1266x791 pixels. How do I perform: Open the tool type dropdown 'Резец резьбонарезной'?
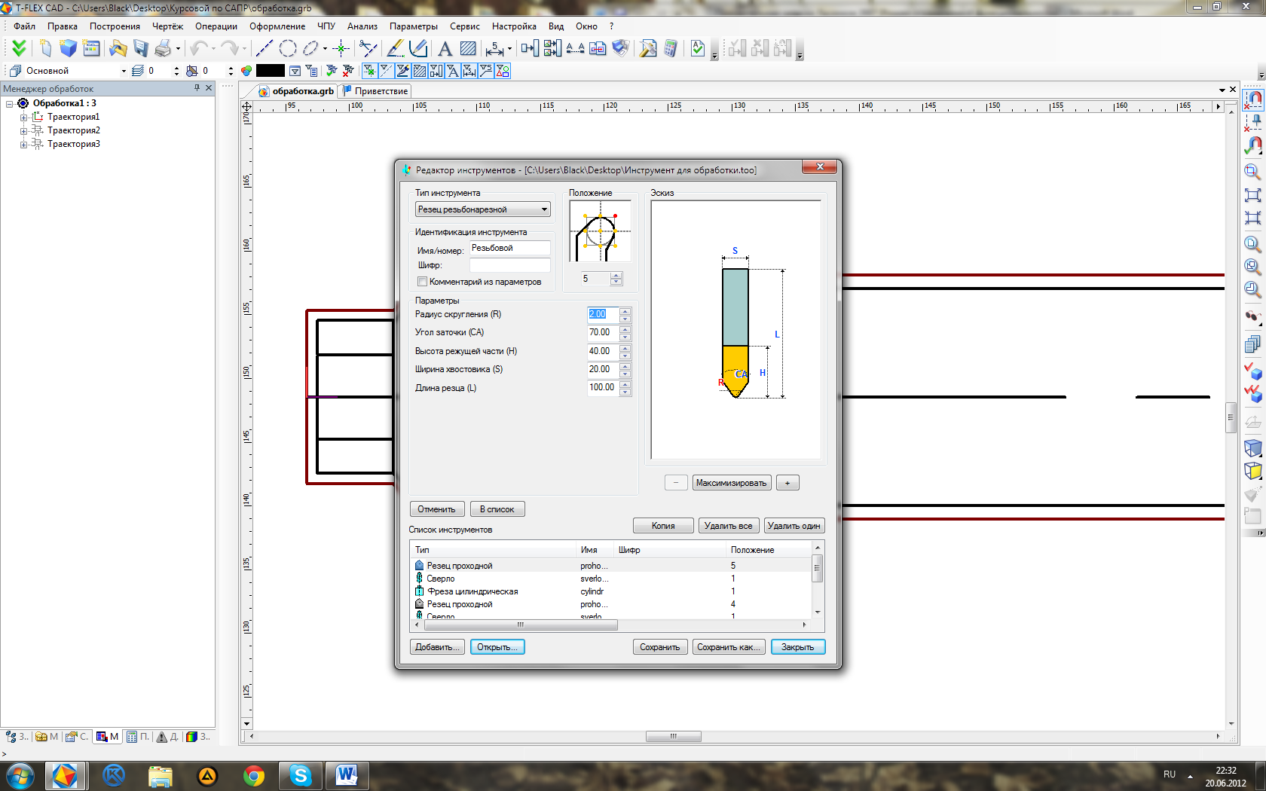coord(483,209)
